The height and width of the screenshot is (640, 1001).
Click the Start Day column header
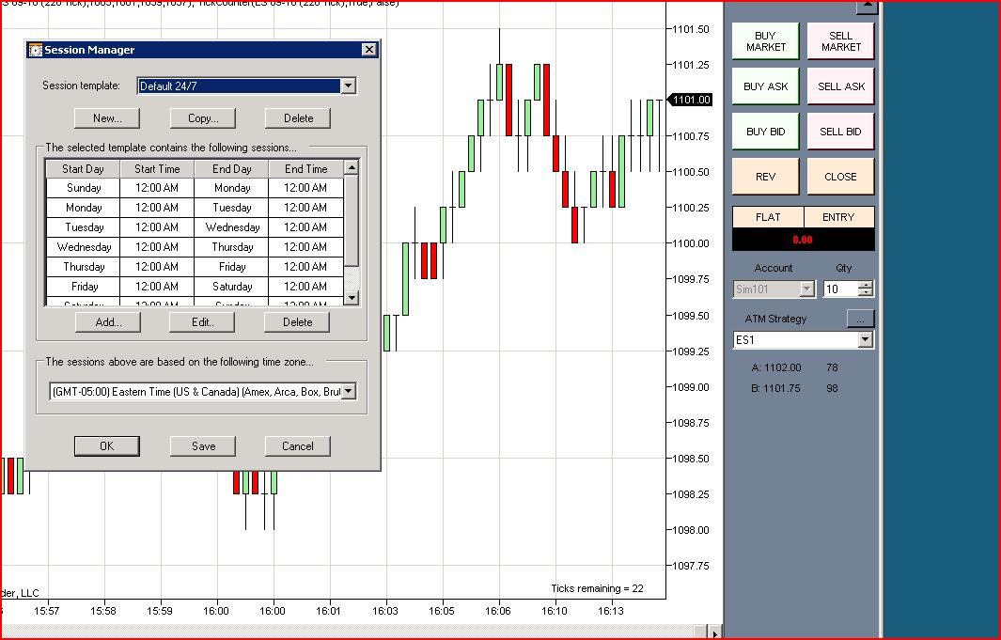tap(83, 169)
